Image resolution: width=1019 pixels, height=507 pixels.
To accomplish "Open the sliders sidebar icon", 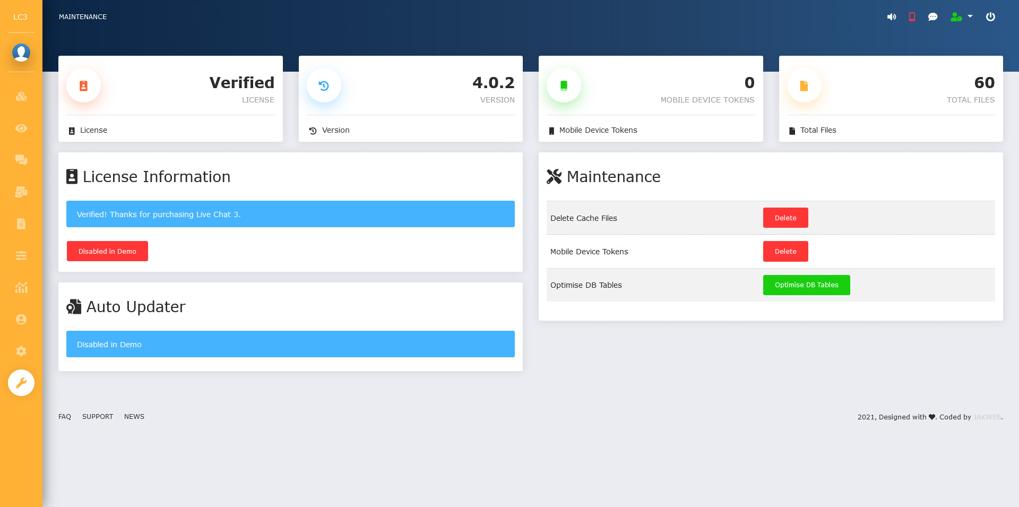I will tap(21, 256).
